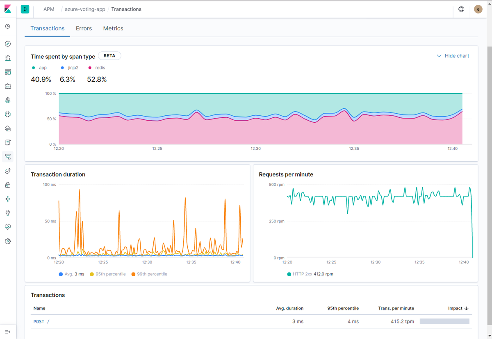Toggle the jinja2 series legend
The image size is (492, 339).
[x=70, y=68]
